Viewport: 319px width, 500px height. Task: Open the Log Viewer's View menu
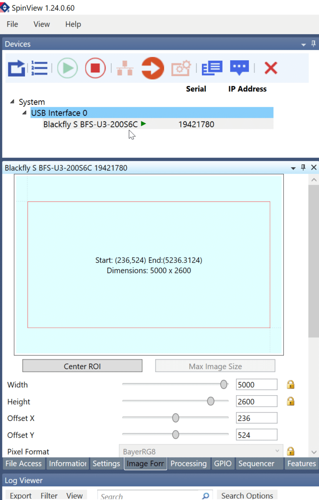tap(74, 495)
